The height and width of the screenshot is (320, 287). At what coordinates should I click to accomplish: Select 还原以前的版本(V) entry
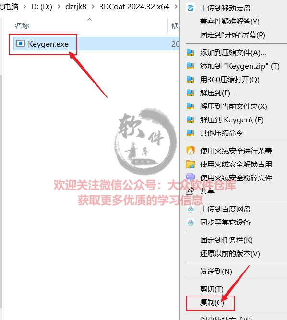[x=230, y=254]
